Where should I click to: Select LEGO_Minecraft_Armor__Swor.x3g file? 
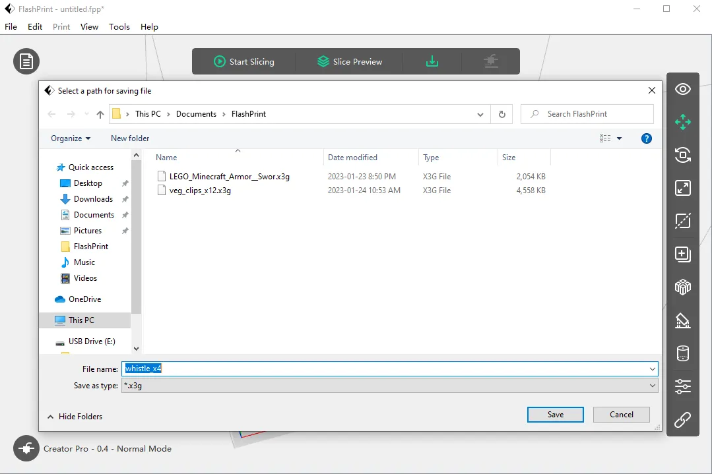click(x=230, y=177)
